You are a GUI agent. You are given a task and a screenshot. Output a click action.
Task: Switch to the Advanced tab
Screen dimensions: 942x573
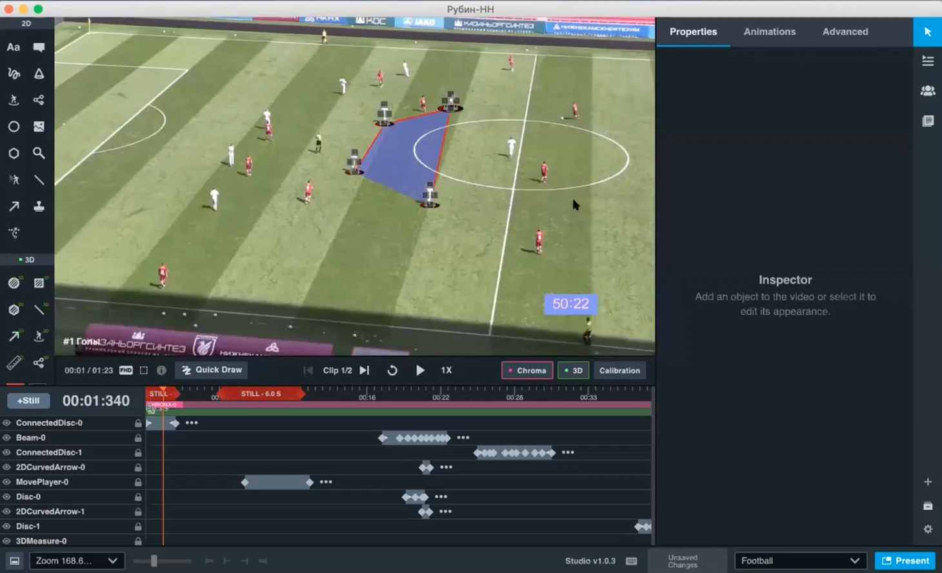[x=845, y=32]
